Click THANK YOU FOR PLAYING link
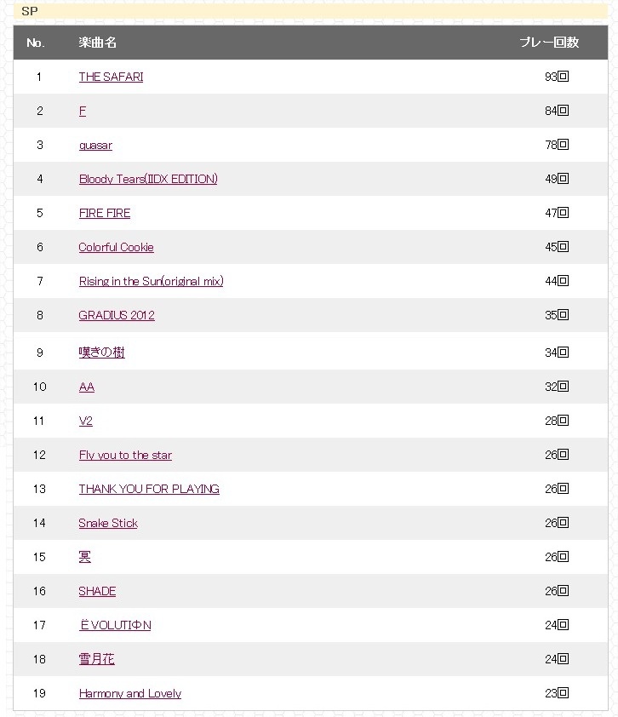The height and width of the screenshot is (717, 618). (149, 490)
